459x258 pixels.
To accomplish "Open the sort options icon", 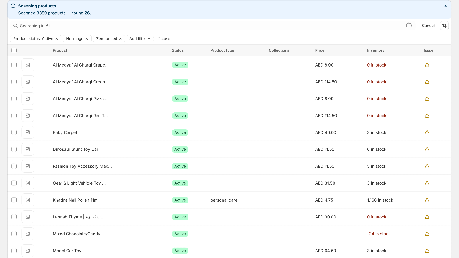I will [444, 26].
